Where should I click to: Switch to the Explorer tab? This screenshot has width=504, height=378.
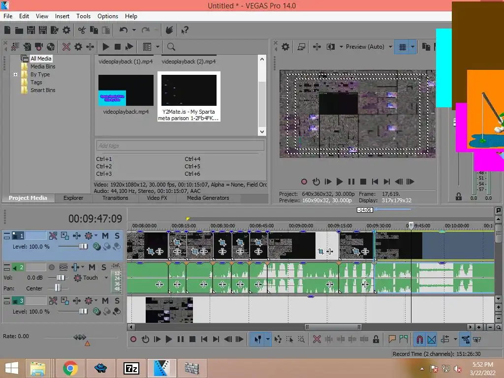(x=73, y=198)
